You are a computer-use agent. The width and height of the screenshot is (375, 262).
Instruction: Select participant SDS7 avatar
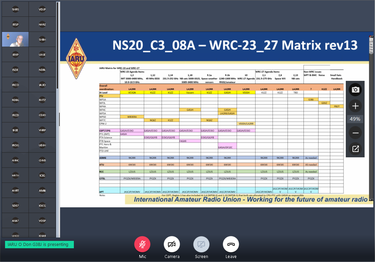[x=15, y=206]
